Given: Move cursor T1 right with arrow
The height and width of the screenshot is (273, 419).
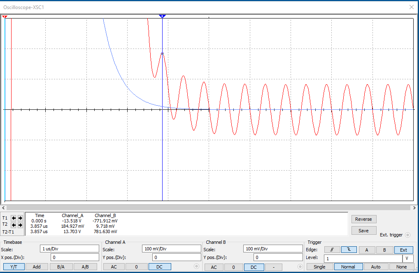Looking at the screenshot, I should [20, 218].
